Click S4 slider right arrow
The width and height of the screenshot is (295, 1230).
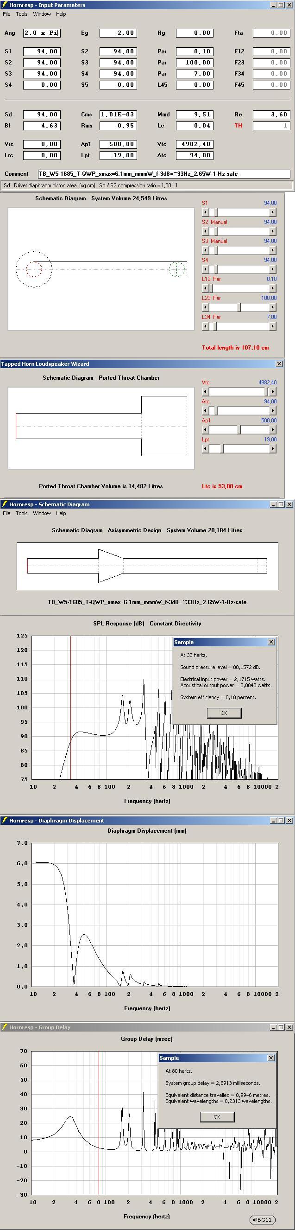(273, 269)
